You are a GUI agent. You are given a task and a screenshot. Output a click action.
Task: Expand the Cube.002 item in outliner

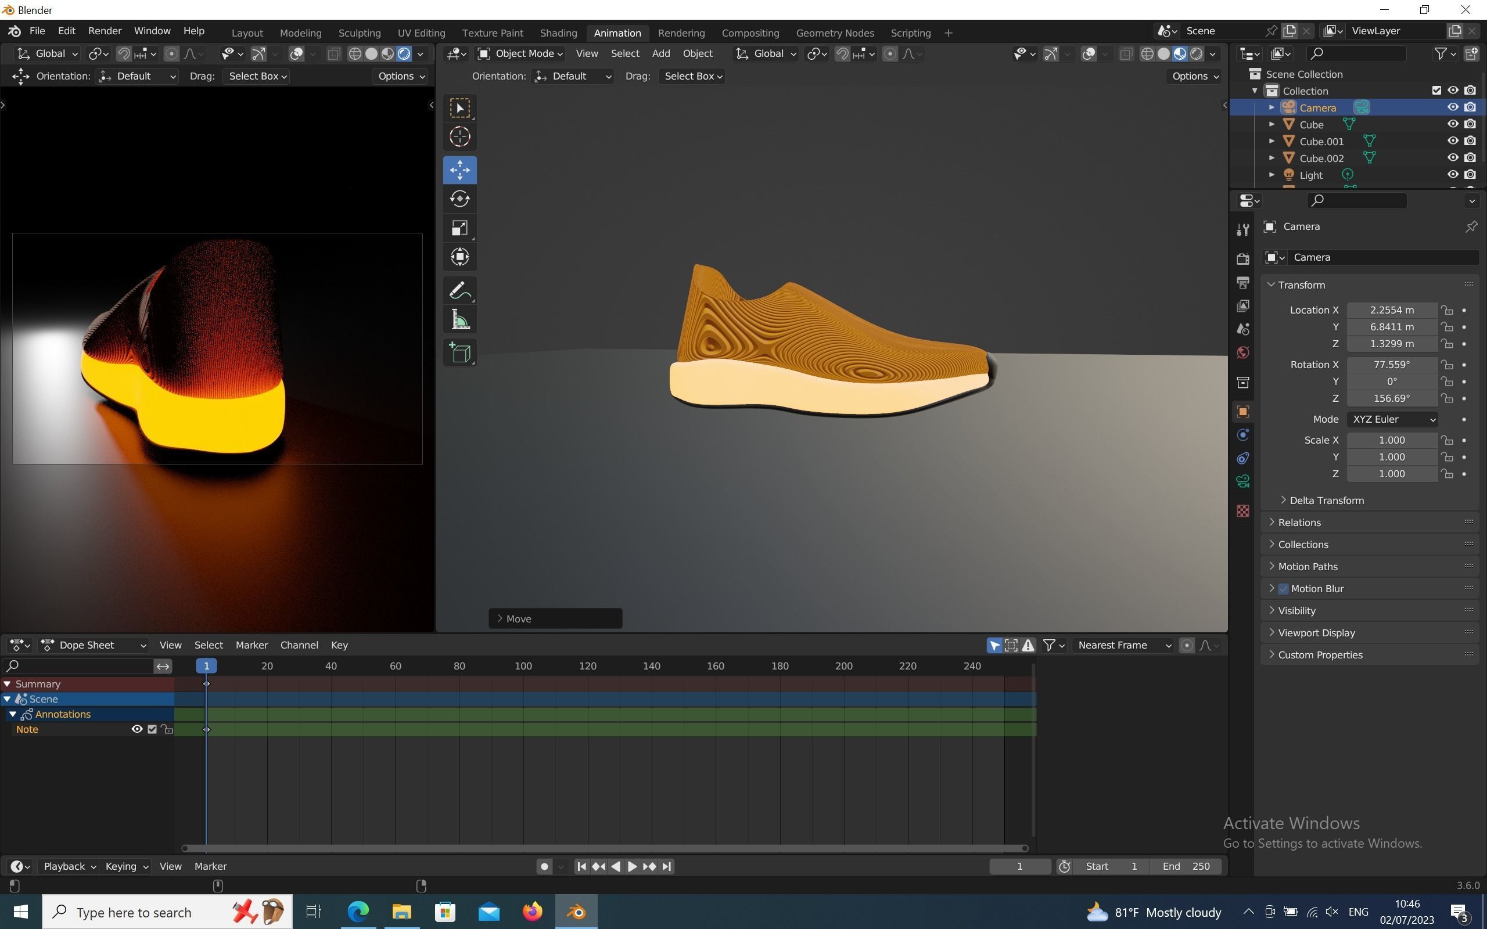click(1272, 158)
